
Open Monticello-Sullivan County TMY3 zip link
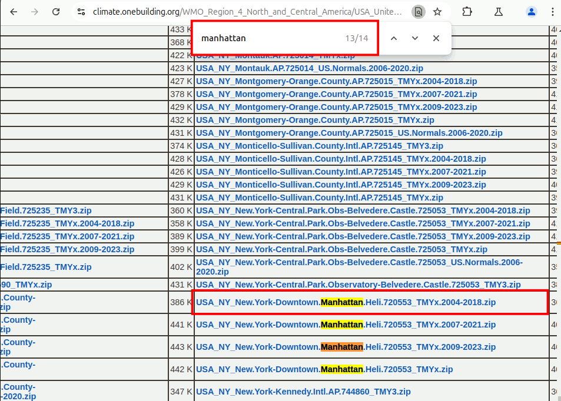(319, 146)
